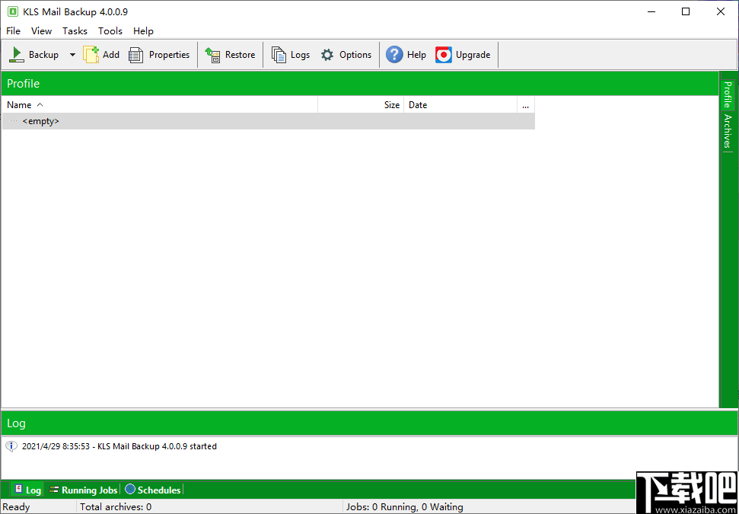
Task: Open Options gear in toolbar
Action: point(327,55)
